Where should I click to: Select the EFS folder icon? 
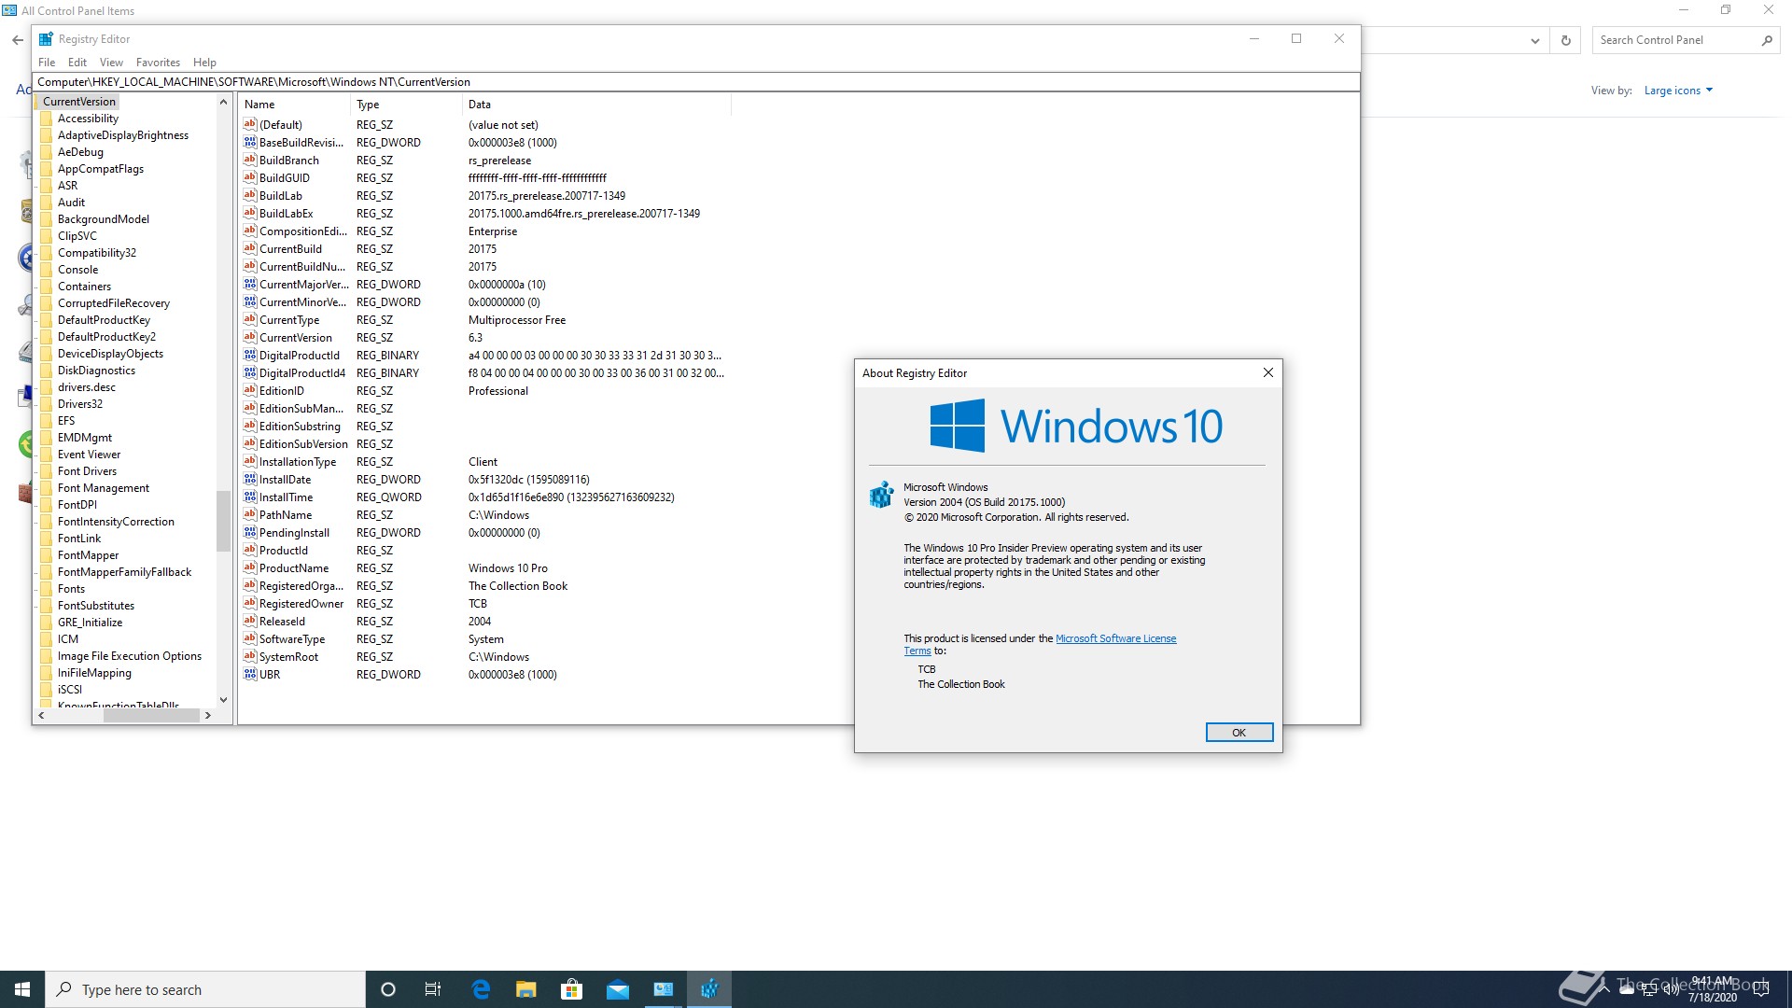[x=47, y=421]
